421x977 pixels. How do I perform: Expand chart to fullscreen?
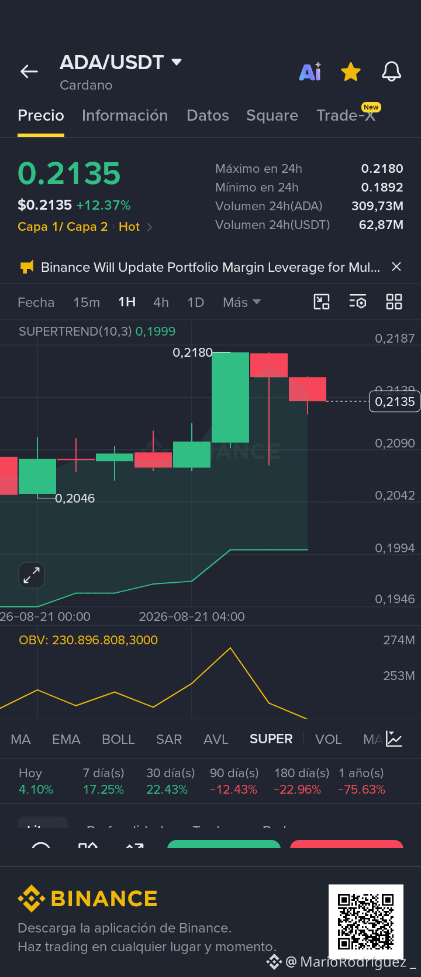[32, 575]
